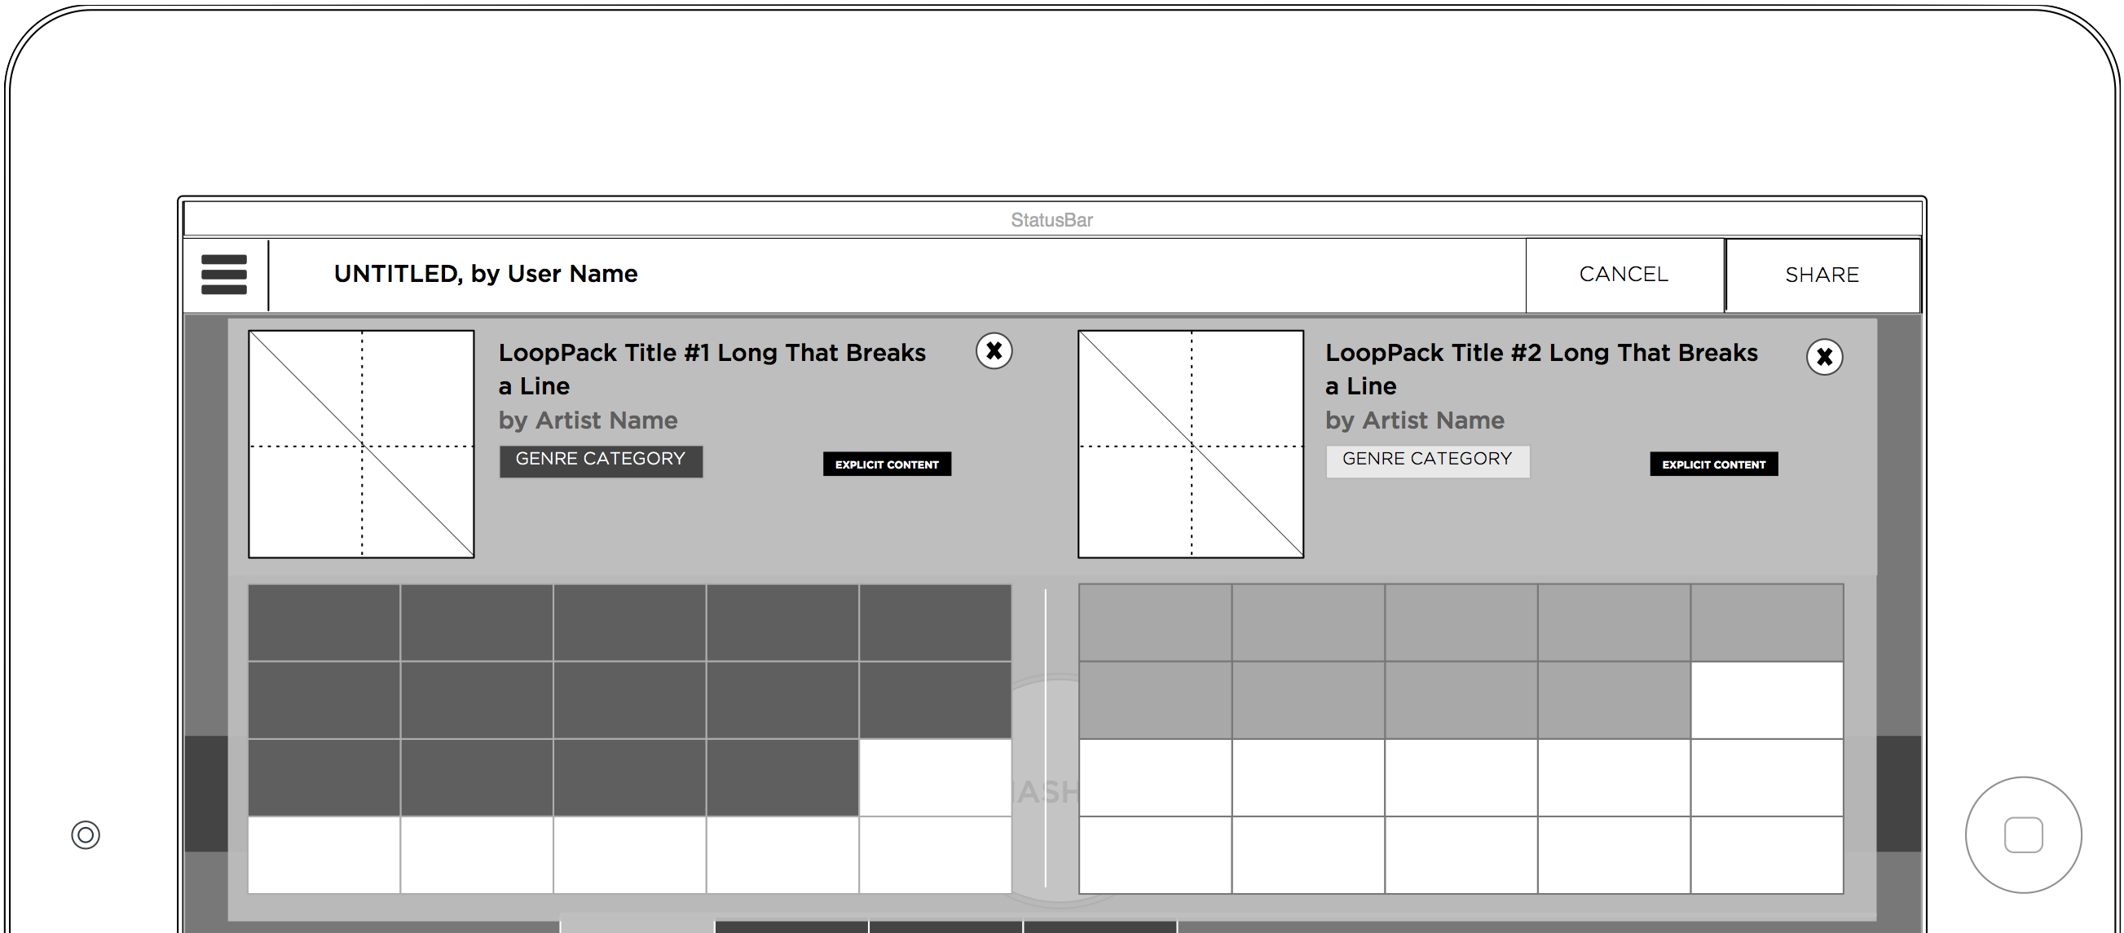This screenshot has width=2124, height=933.
Task: Click 'LoopPack Title #1 Long That Breaks a Line' text
Action: (712, 369)
